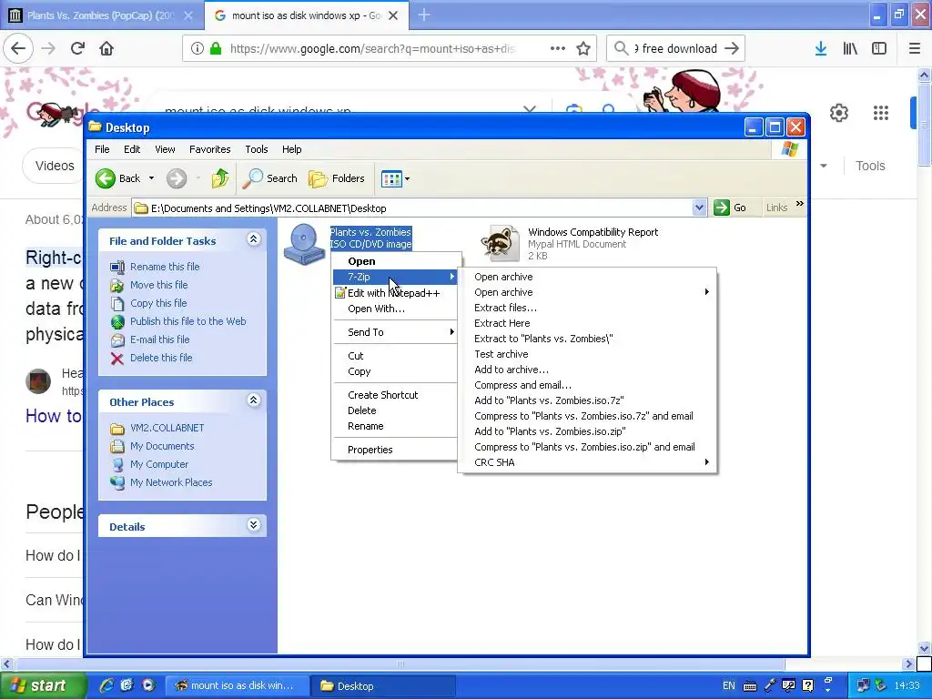
Task: Open Views button dropdown arrow
Action: 407,178
